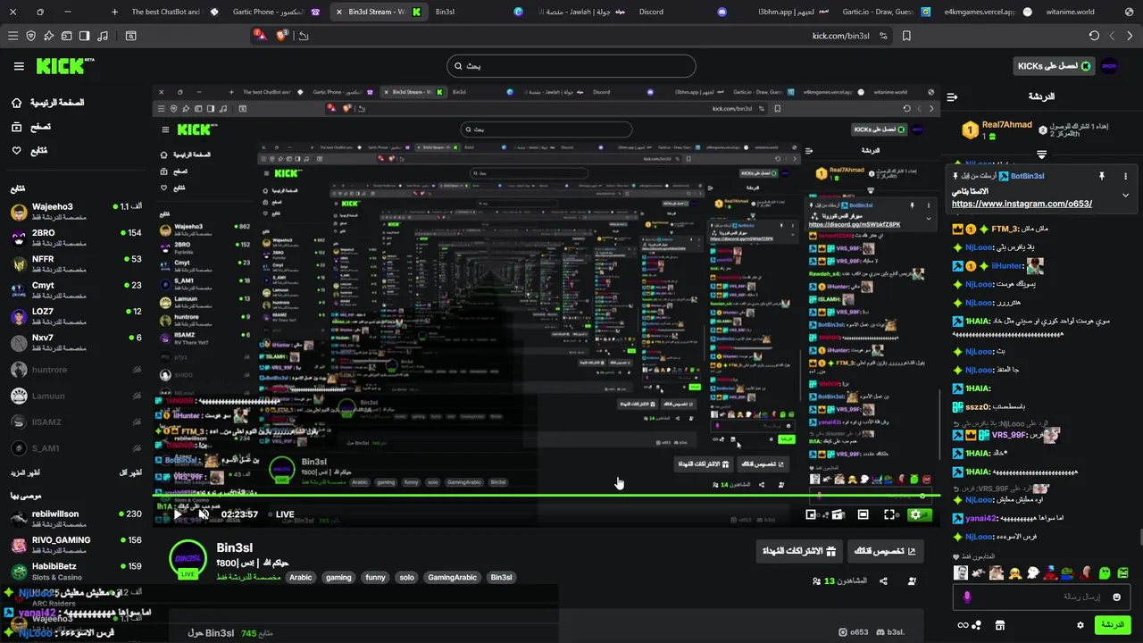
Task: Open RIVO_GAMING recommended channel
Action: coord(76,545)
